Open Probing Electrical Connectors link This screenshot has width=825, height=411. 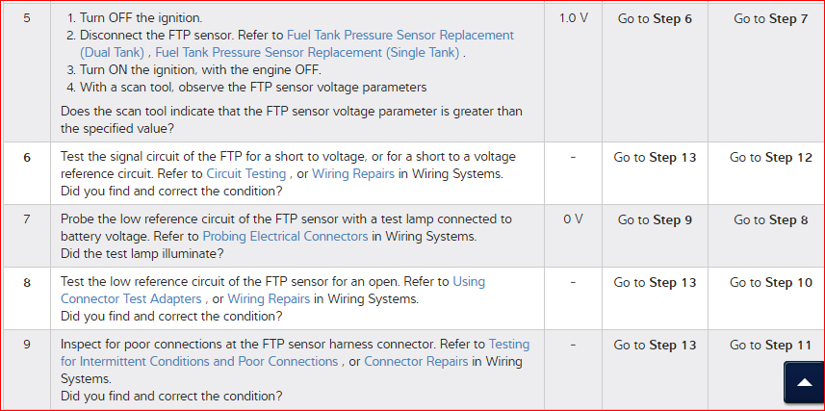[284, 236]
